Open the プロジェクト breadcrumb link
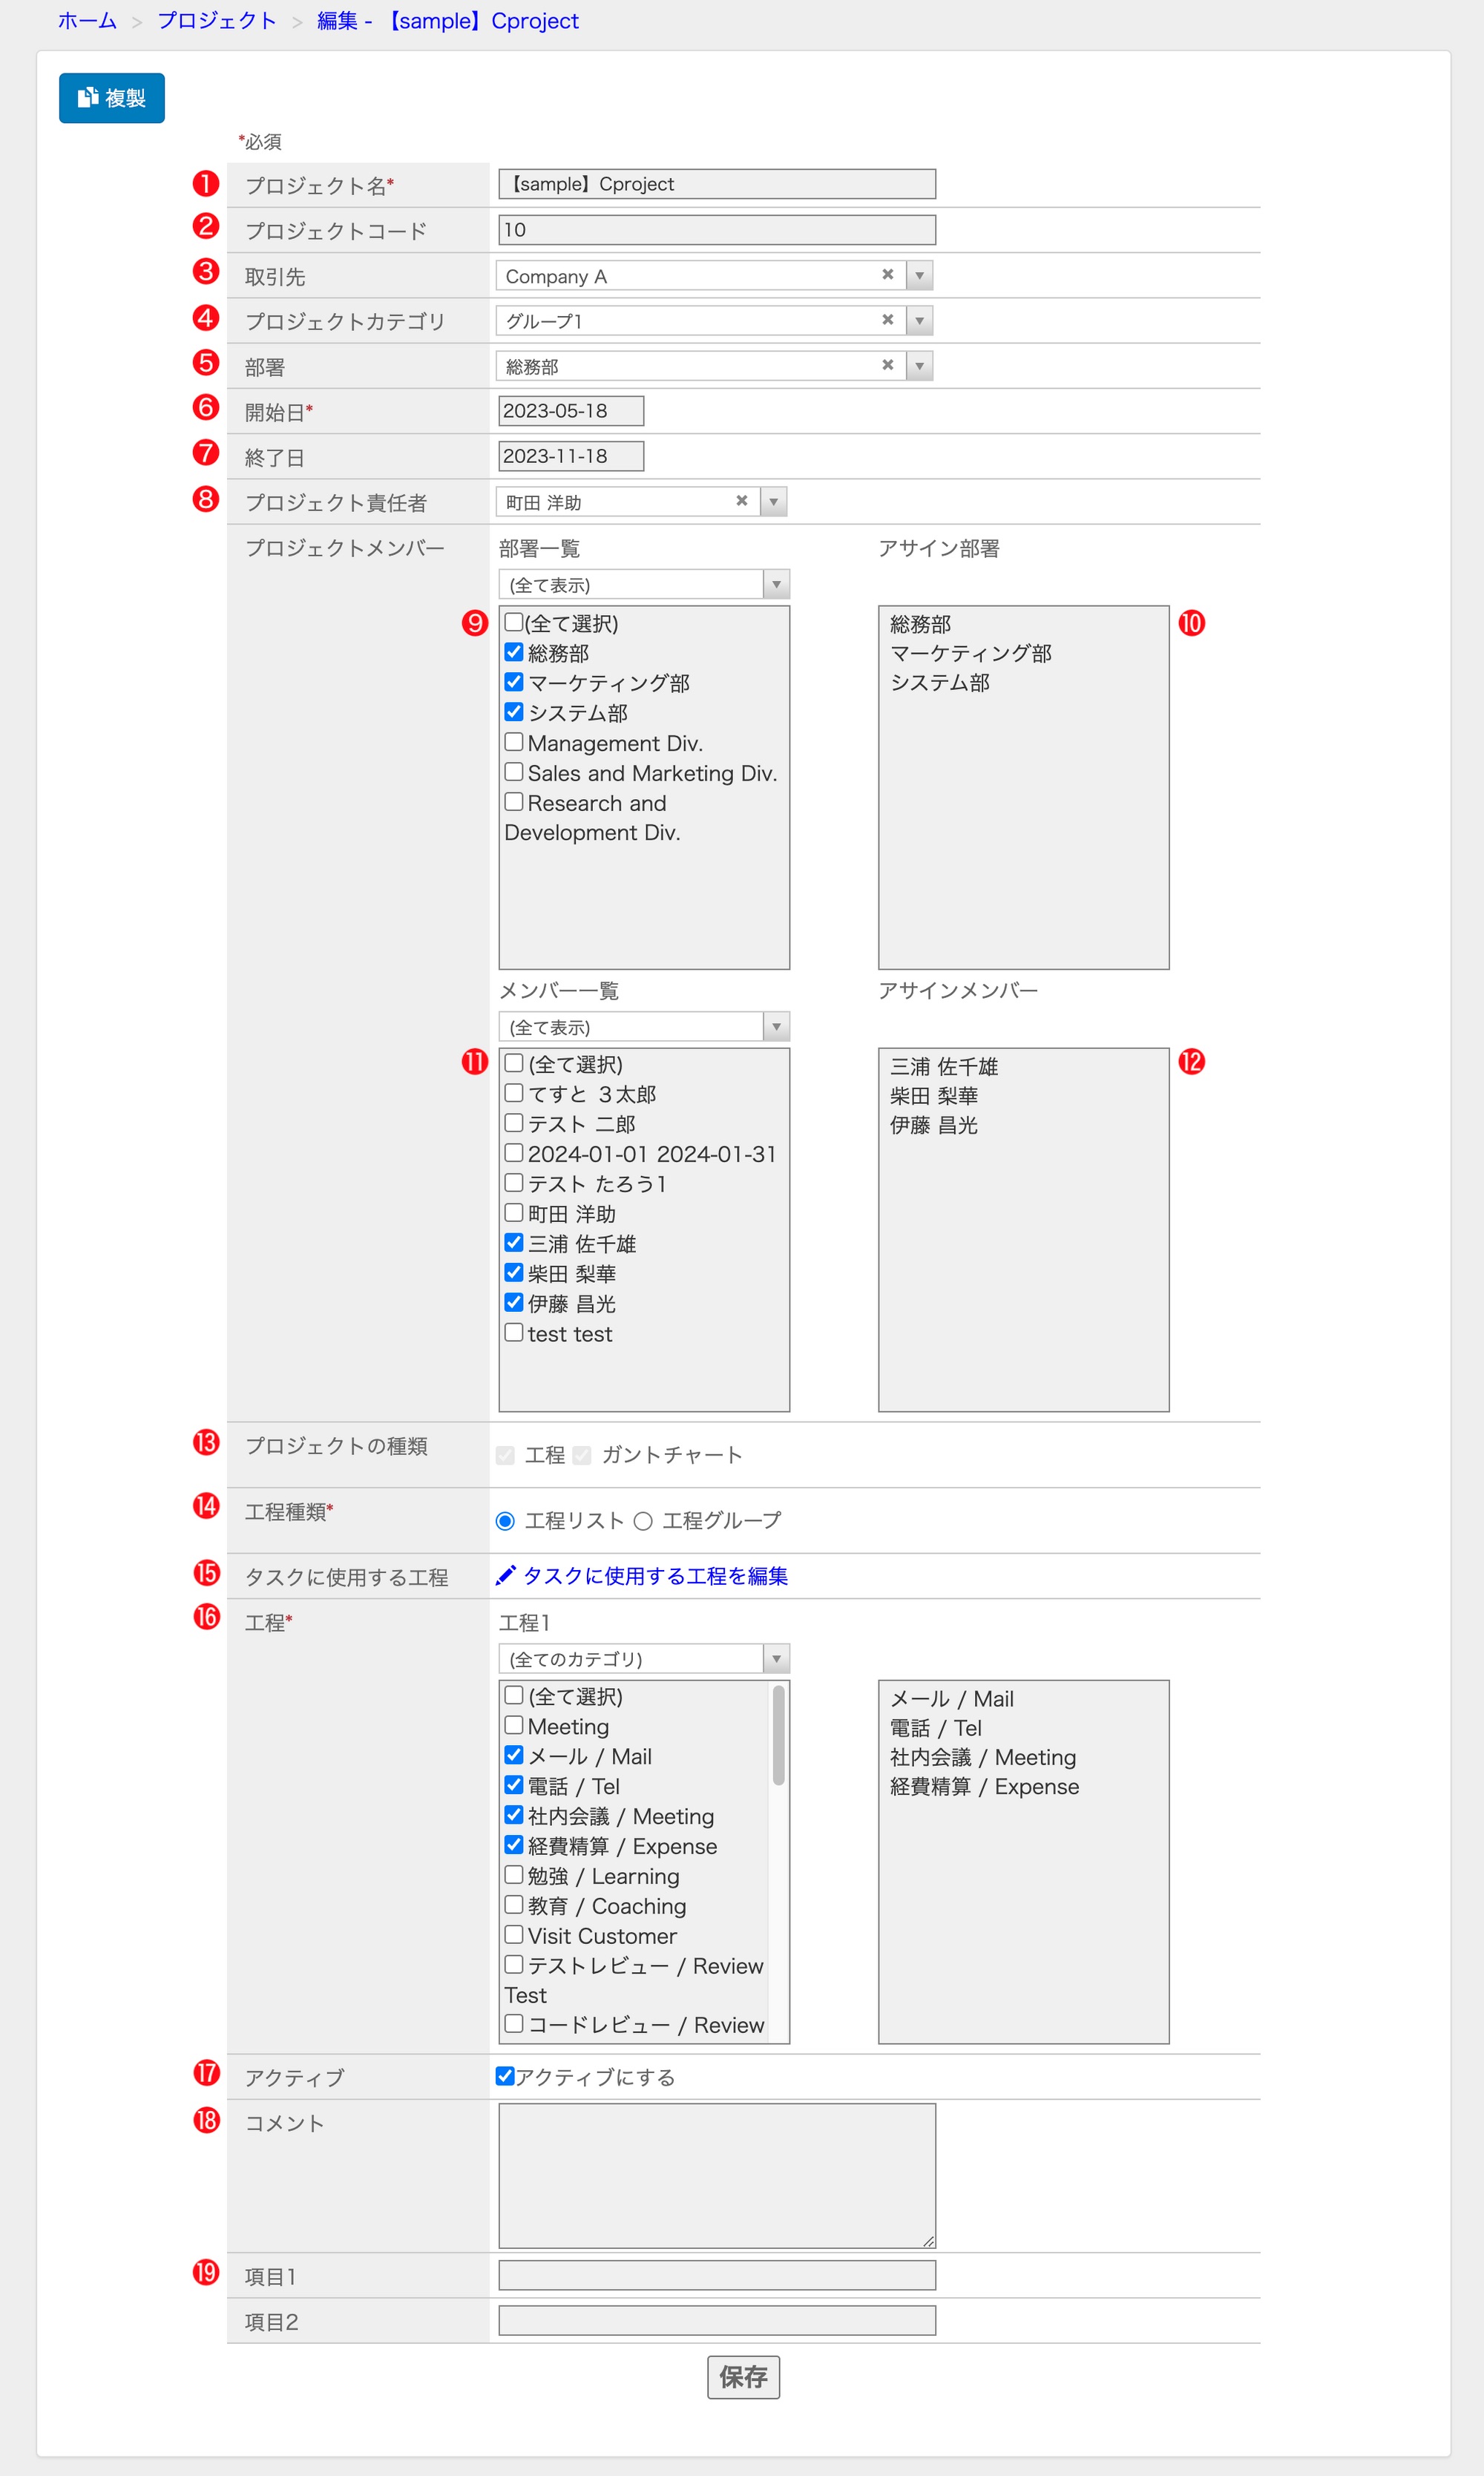 click(x=217, y=21)
